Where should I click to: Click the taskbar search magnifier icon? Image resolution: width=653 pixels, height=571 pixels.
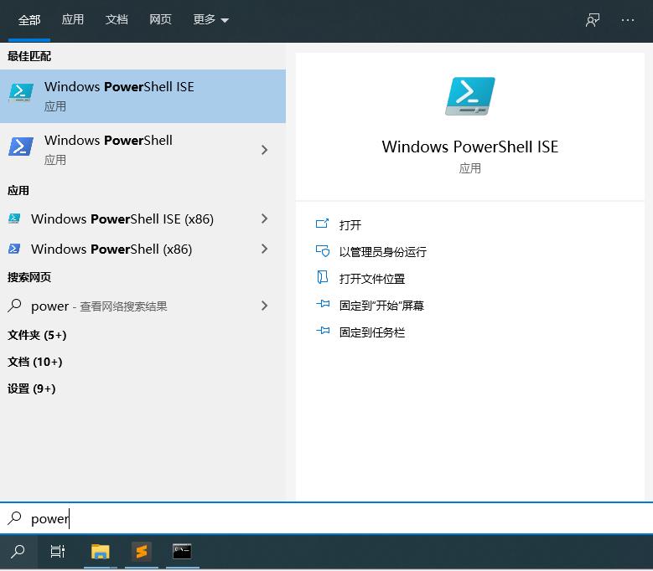18,551
